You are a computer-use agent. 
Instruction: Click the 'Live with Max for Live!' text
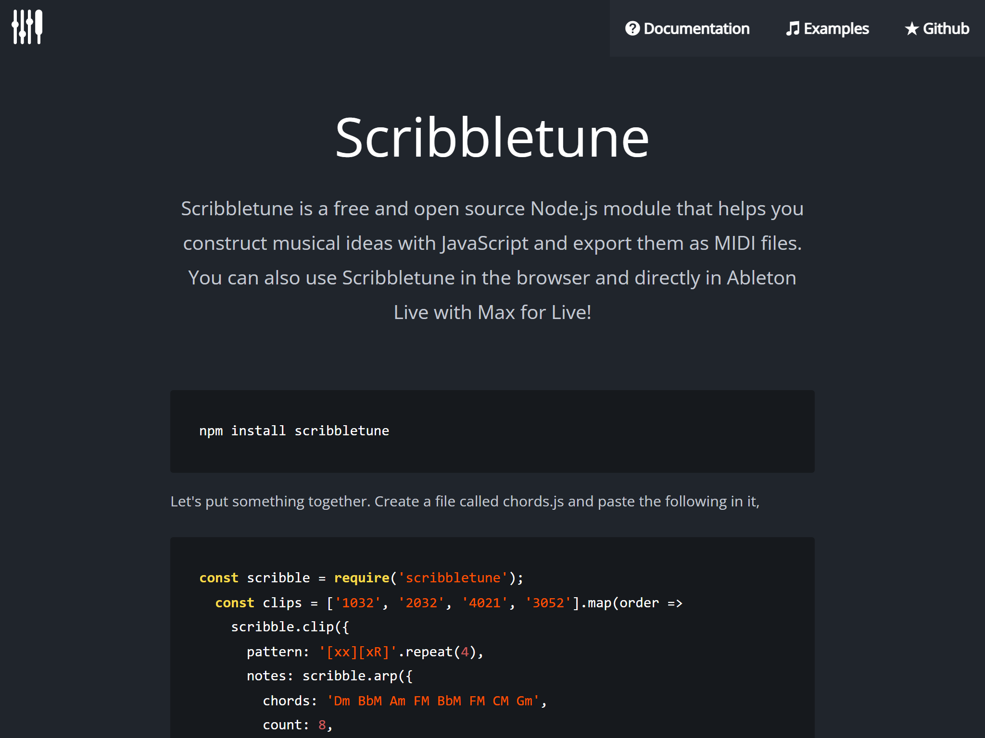(492, 312)
